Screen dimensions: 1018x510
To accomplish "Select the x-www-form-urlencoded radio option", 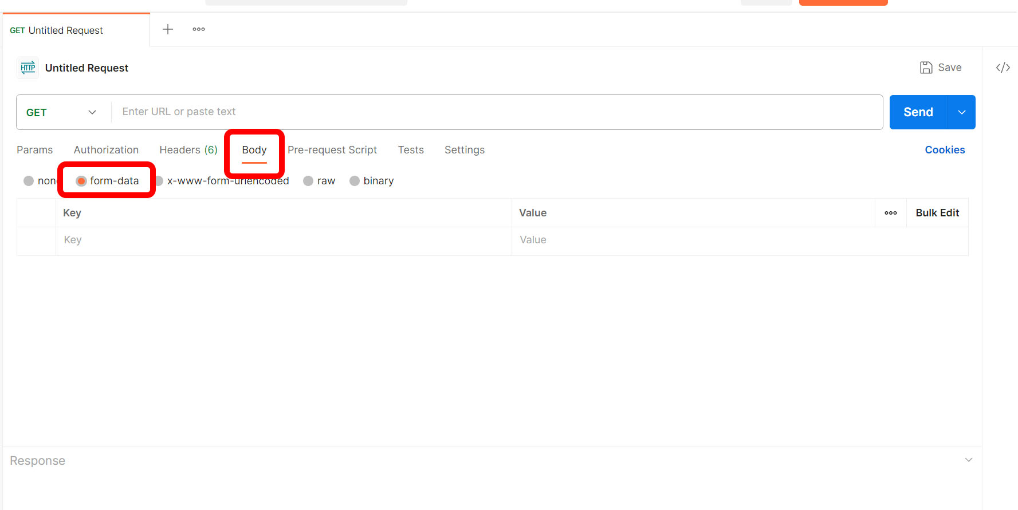I will pyautogui.click(x=160, y=181).
